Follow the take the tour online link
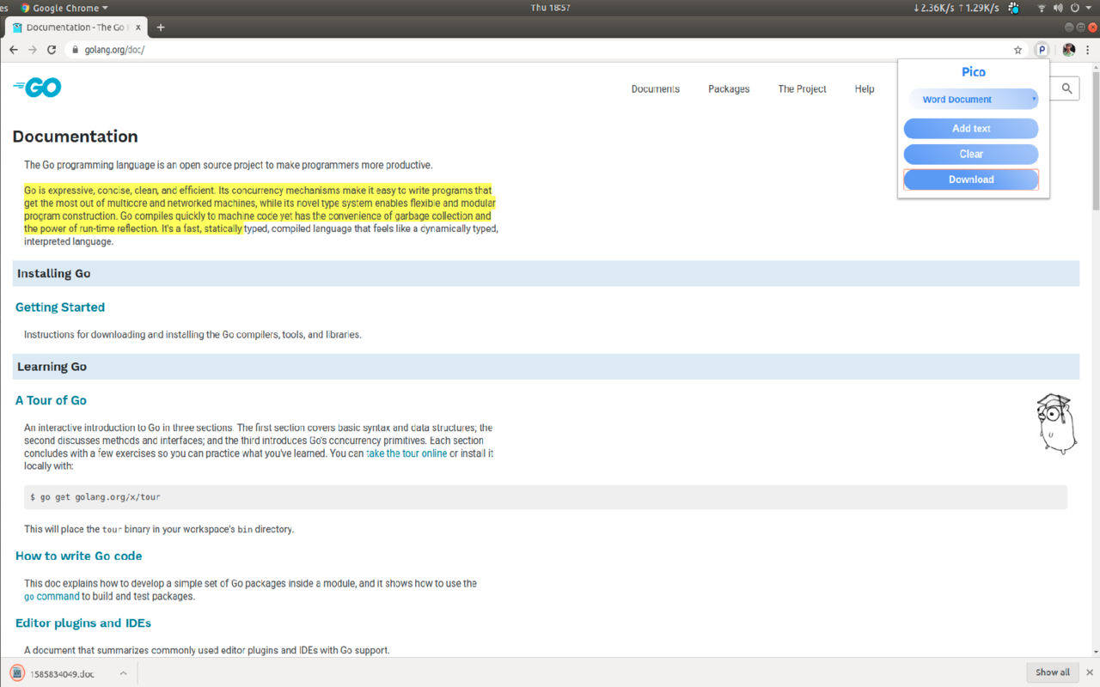The height and width of the screenshot is (687, 1100). tap(406, 453)
